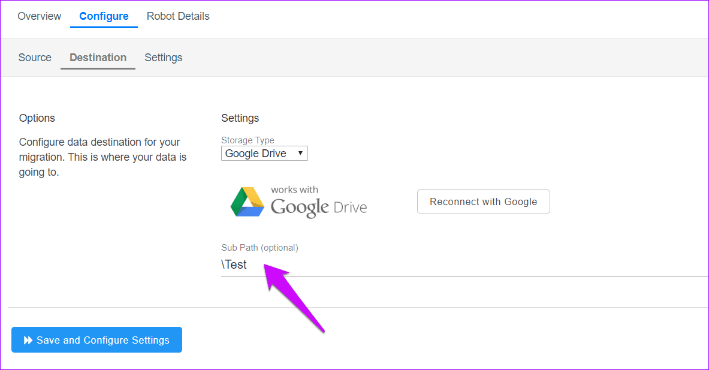Expand the Storage Type dropdown
This screenshot has height=370, width=709.
264,154
